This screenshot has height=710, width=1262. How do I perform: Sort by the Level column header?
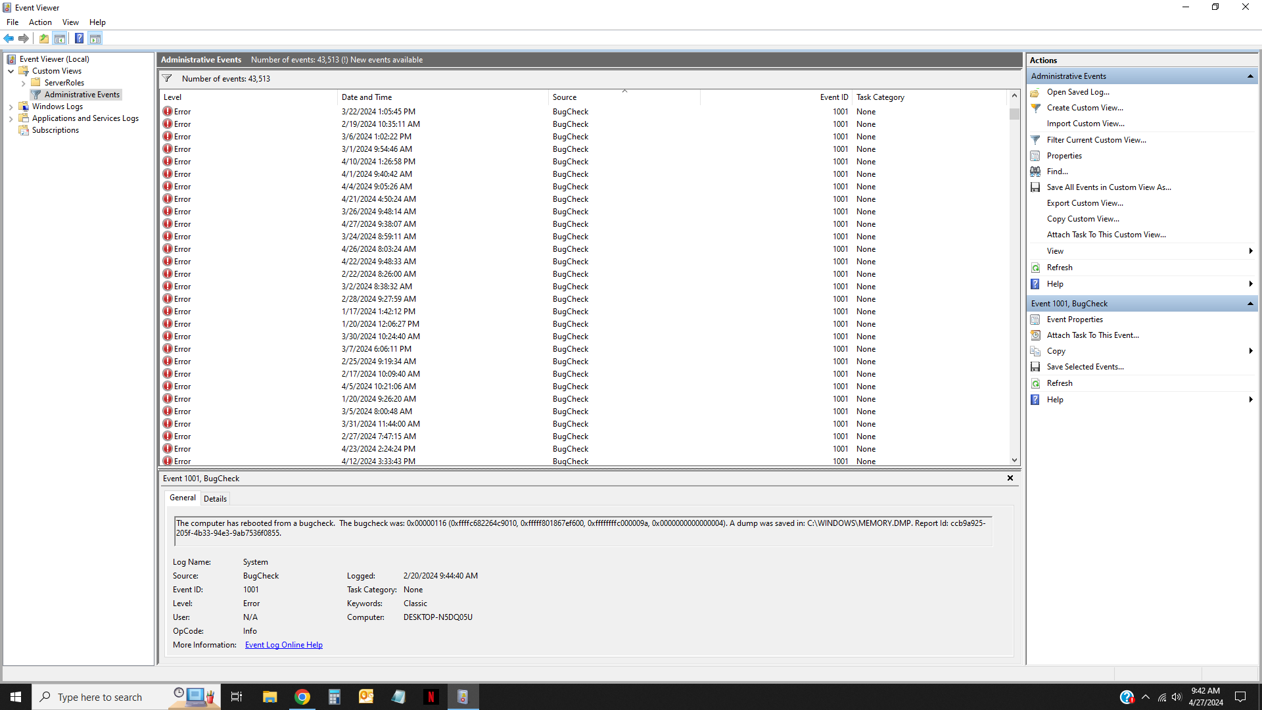[248, 97]
